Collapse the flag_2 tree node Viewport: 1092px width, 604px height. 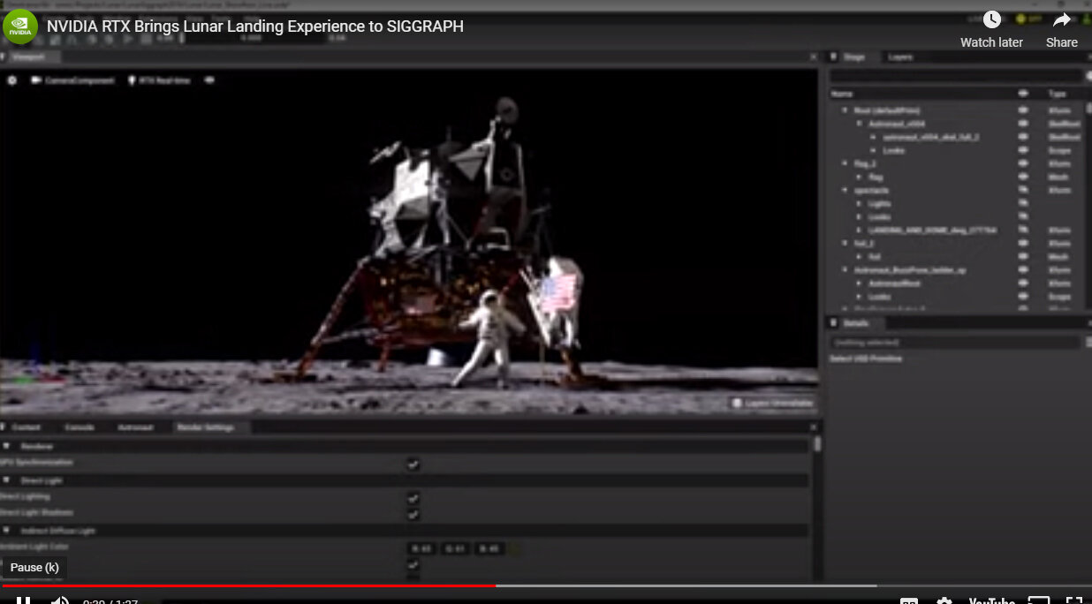pyautogui.click(x=845, y=163)
